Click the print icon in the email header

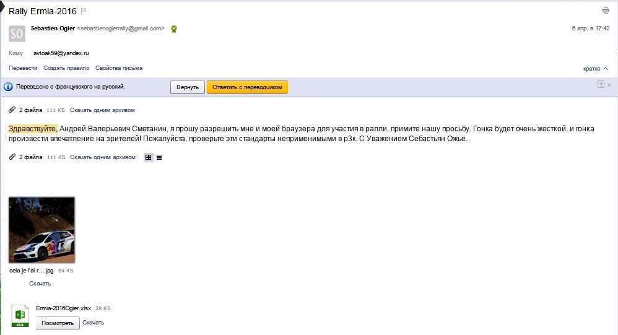[x=606, y=11]
